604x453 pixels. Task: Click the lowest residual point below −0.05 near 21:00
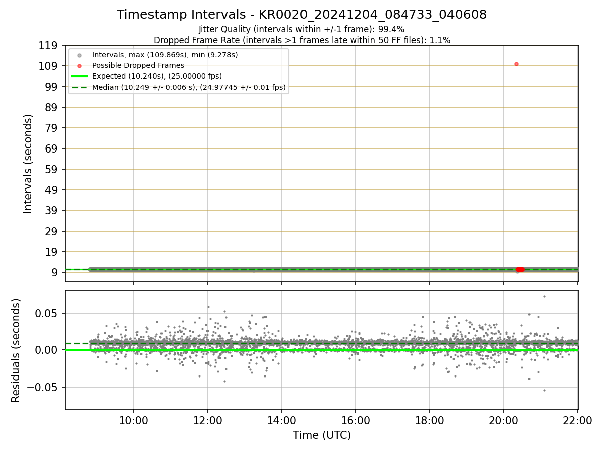click(544, 390)
